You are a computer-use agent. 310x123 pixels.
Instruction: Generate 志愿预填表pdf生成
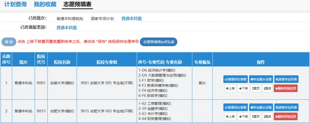159,42
